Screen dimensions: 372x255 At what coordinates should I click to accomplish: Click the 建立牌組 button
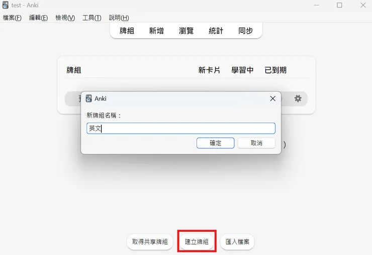197,242
